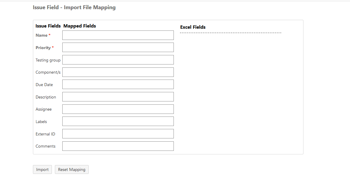Select the Assignee mapping box
Screen dimensions: 350x181
click(x=118, y=109)
